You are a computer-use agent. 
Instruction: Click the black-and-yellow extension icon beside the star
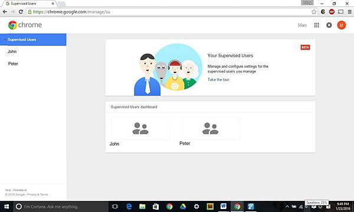coord(323,12)
